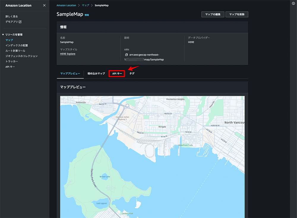Select トラッカー in the sidebar
The image size is (297, 218).
click(x=12, y=61)
